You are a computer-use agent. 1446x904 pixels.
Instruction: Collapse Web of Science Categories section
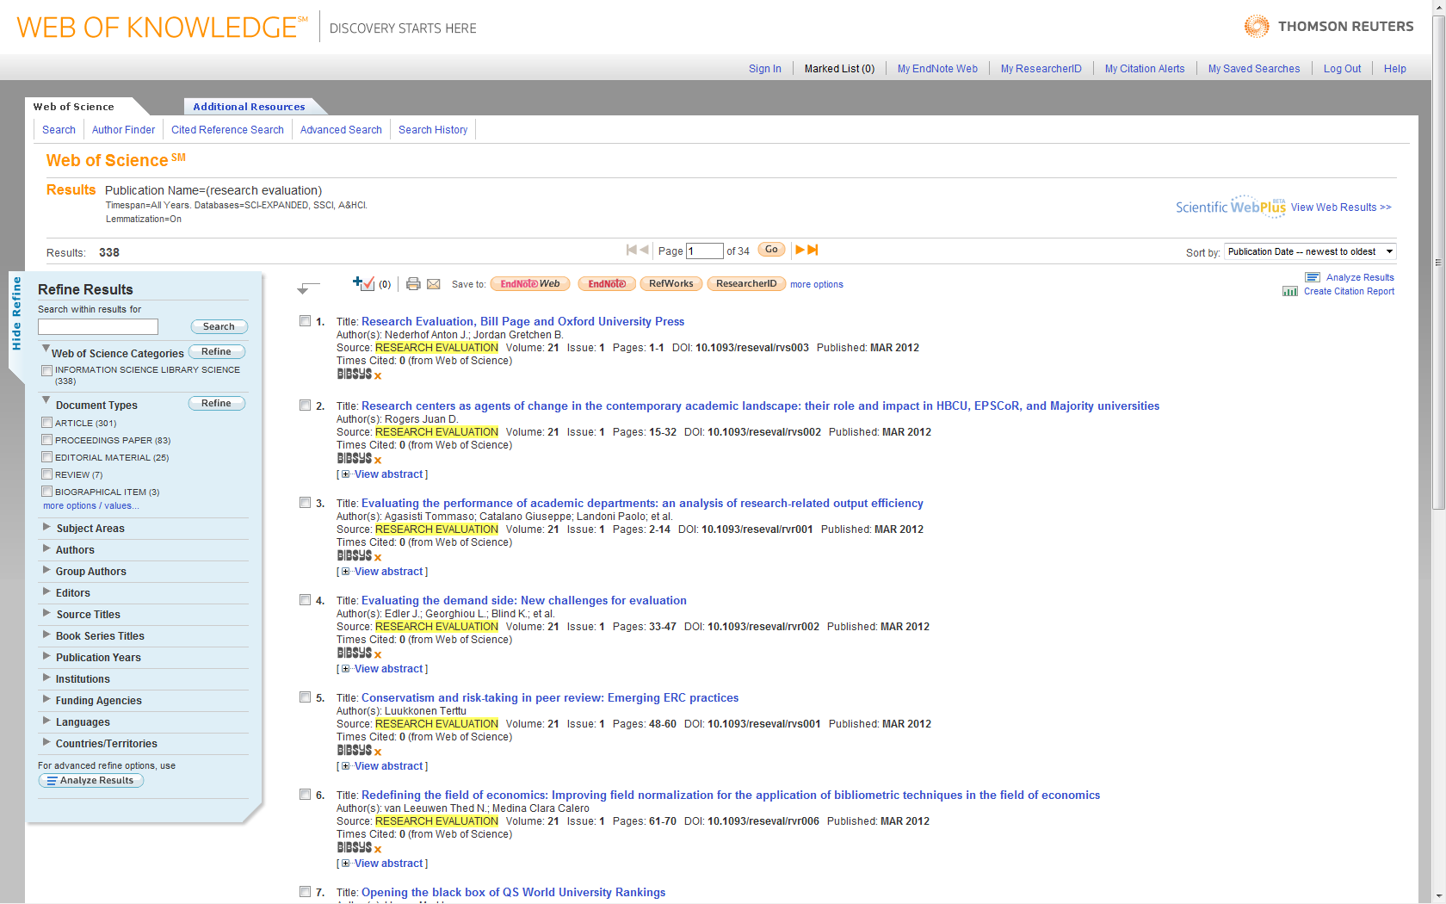point(46,349)
